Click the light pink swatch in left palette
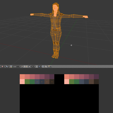The width and height of the screenshot is (113, 113). (22, 82)
